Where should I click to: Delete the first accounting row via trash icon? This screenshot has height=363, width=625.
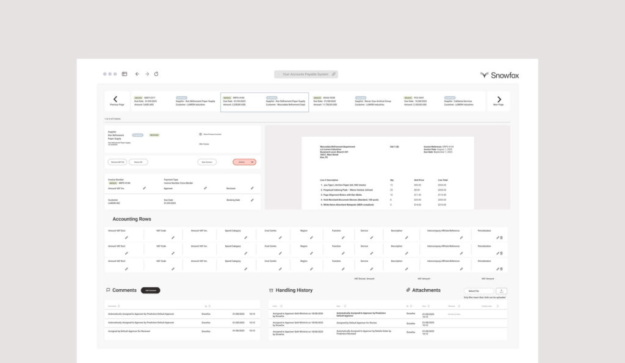pyautogui.click(x=502, y=237)
